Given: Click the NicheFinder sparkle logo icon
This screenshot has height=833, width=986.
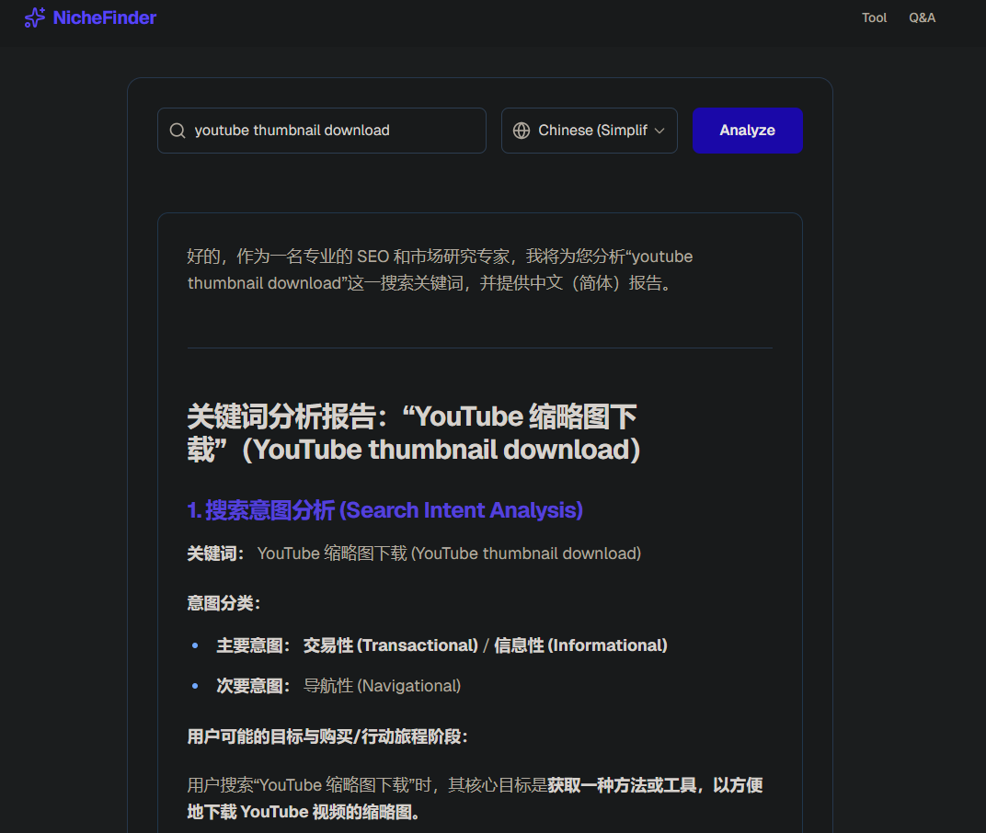Looking at the screenshot, I should tap(35, 17).
